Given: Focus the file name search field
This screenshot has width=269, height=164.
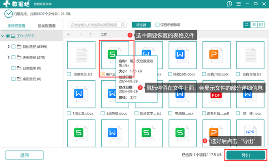Looking at the screenshot, I should [98, 25].
